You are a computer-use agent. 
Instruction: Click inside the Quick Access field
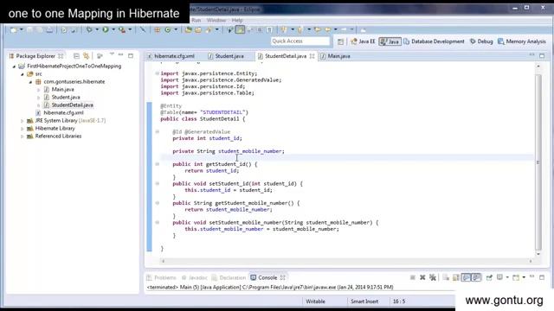[x=300, y=41]
